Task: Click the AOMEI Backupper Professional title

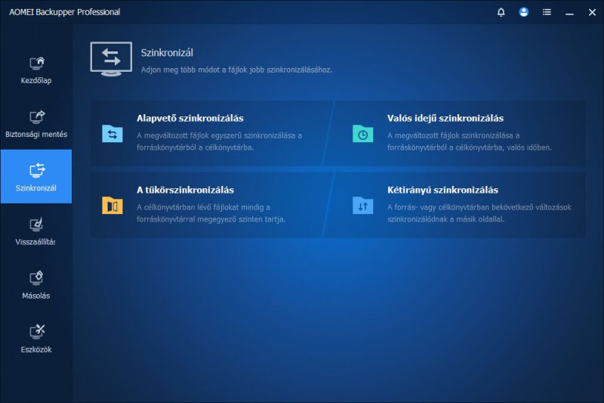Action: [x=65, y=12]
